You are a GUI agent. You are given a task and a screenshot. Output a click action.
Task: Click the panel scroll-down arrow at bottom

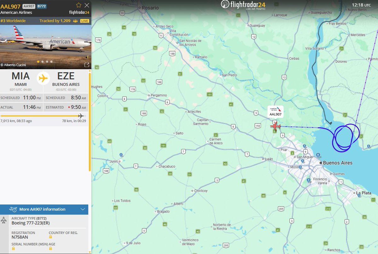[x=90, y=252]
